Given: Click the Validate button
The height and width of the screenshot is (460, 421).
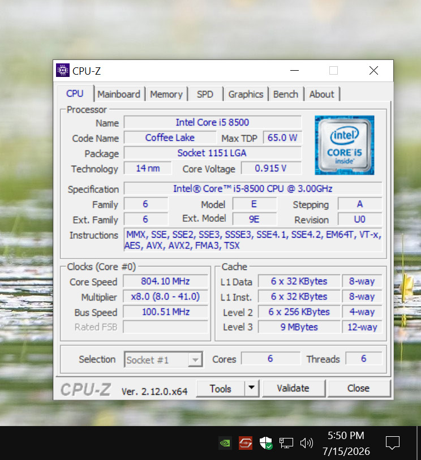Looking at the screenshot, I should [293, 388].
